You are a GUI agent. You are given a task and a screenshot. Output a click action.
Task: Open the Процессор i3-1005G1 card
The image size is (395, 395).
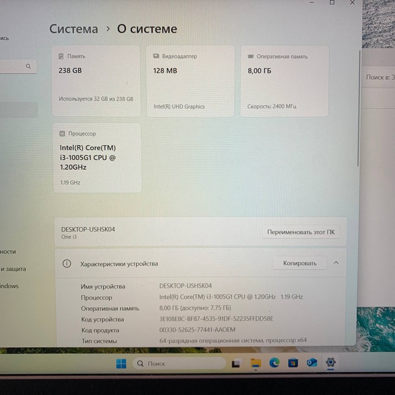tap(97, 158)
